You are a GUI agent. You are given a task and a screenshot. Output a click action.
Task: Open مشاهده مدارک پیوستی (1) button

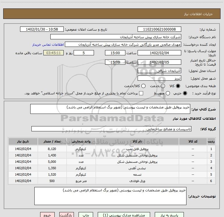click(124, 215)
